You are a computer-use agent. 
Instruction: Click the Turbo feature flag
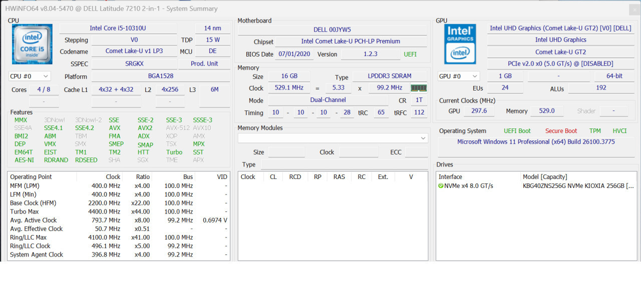(x=174, y=152)
